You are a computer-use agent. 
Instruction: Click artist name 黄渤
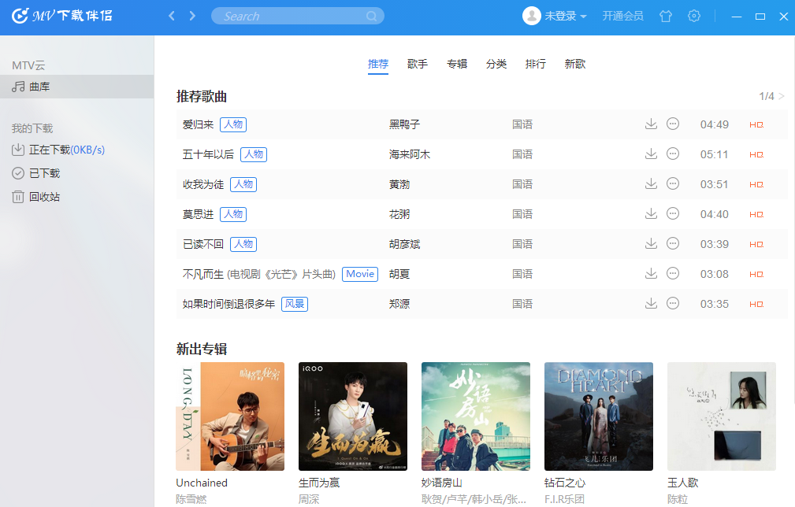tap(399, 184)
